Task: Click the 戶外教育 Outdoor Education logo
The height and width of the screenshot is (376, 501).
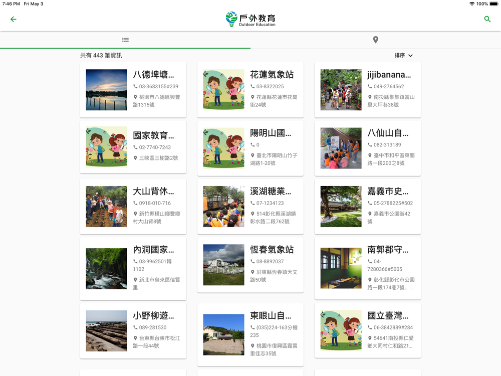Action: tap(250, 19)
